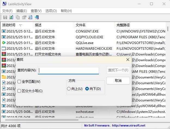This screenshot has width=170, height=129.
Task: Select the QQPYCLOUD.EXE file name cell
Action: [89, 37]
